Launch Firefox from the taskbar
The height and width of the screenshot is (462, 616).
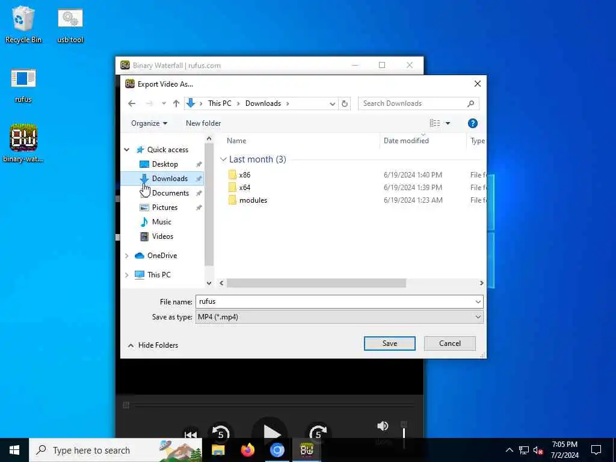pyautogui.click(x=247, y=450)
